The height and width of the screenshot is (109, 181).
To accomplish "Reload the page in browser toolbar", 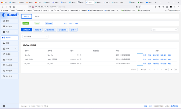I will tap(10, 7).
